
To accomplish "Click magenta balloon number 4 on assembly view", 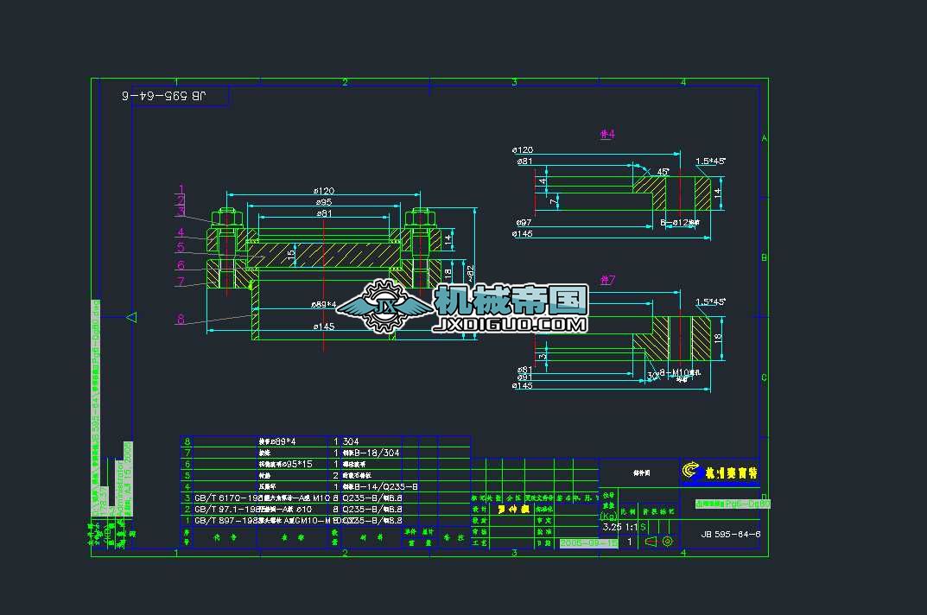I will (x=180, y=231).
